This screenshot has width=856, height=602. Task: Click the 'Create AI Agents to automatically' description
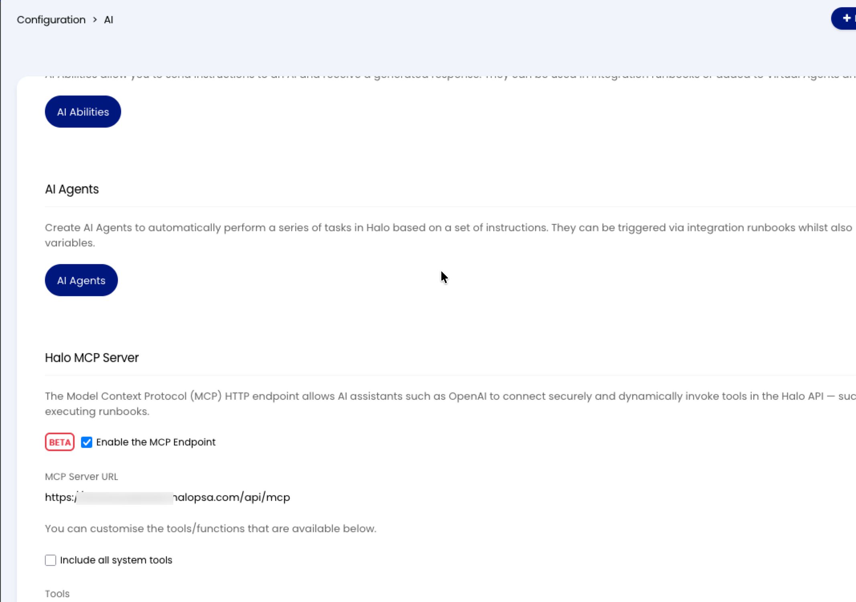pyautogui.click(x=448, y=235)
